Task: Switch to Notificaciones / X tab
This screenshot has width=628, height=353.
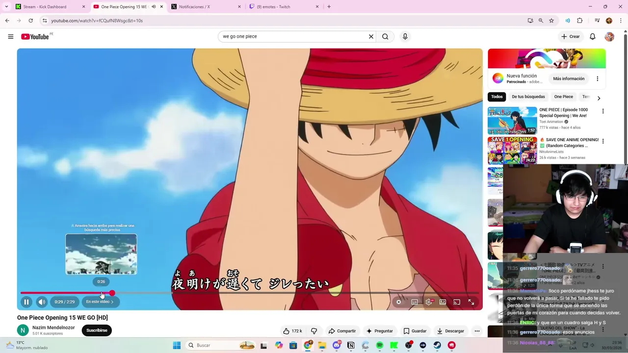Action: (207, 7)
